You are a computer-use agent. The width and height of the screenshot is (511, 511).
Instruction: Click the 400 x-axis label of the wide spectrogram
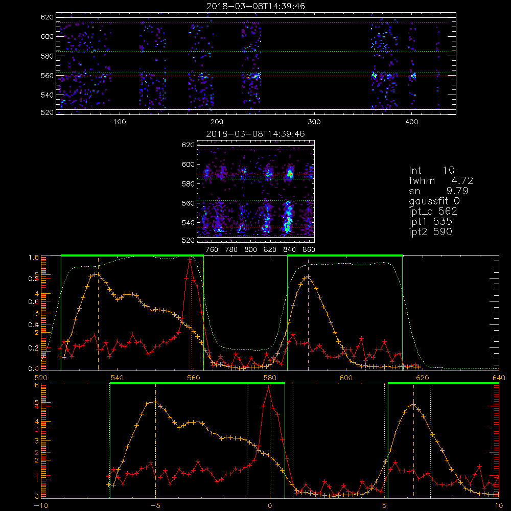pyautogui.click(x=411, y=122)
